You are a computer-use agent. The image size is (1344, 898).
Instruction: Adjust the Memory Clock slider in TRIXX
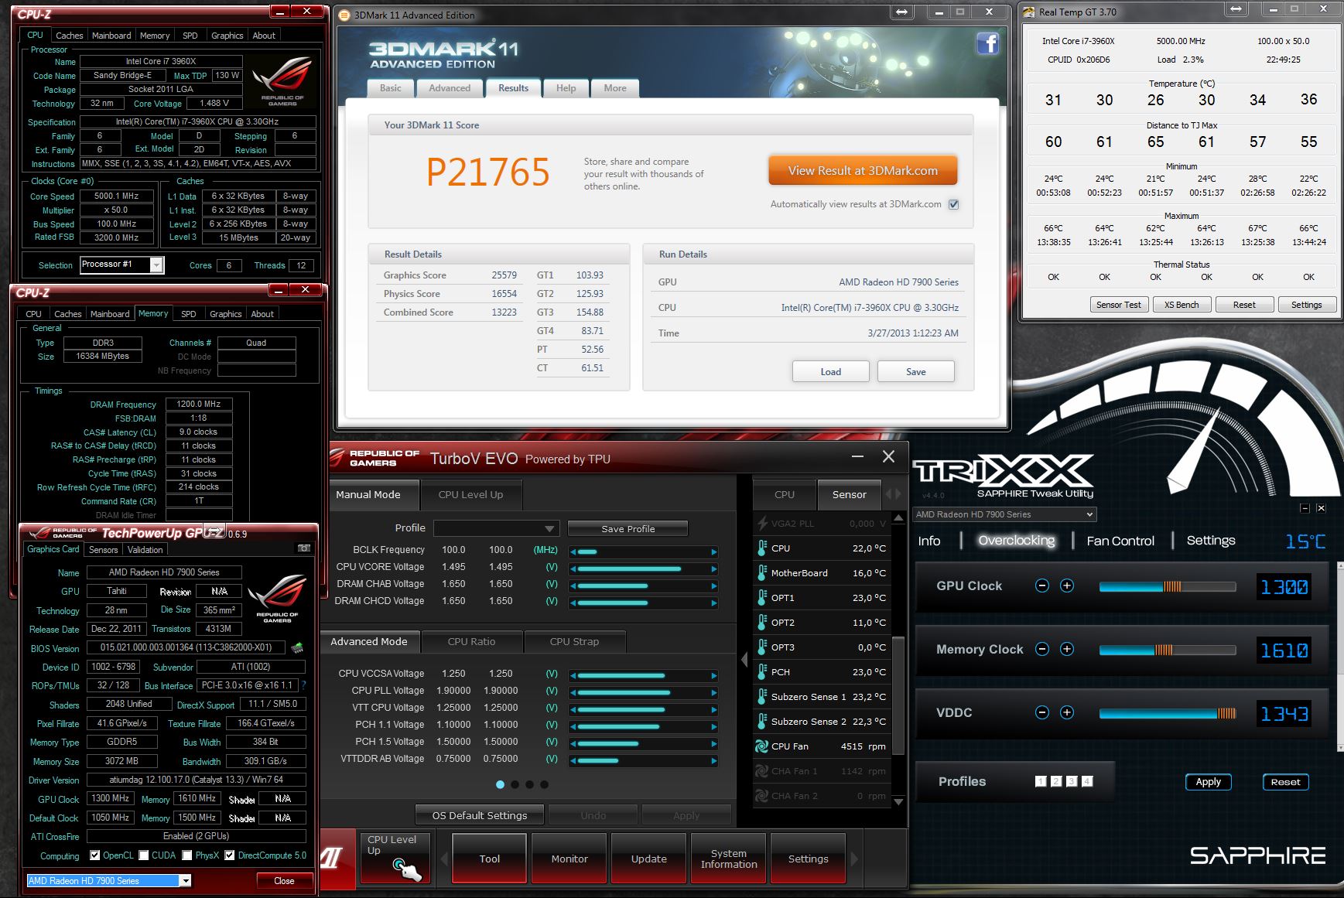point(1167,650)
